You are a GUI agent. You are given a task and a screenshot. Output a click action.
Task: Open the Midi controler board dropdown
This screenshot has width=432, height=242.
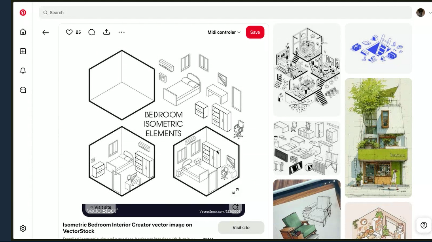click(x=224, y=32)
